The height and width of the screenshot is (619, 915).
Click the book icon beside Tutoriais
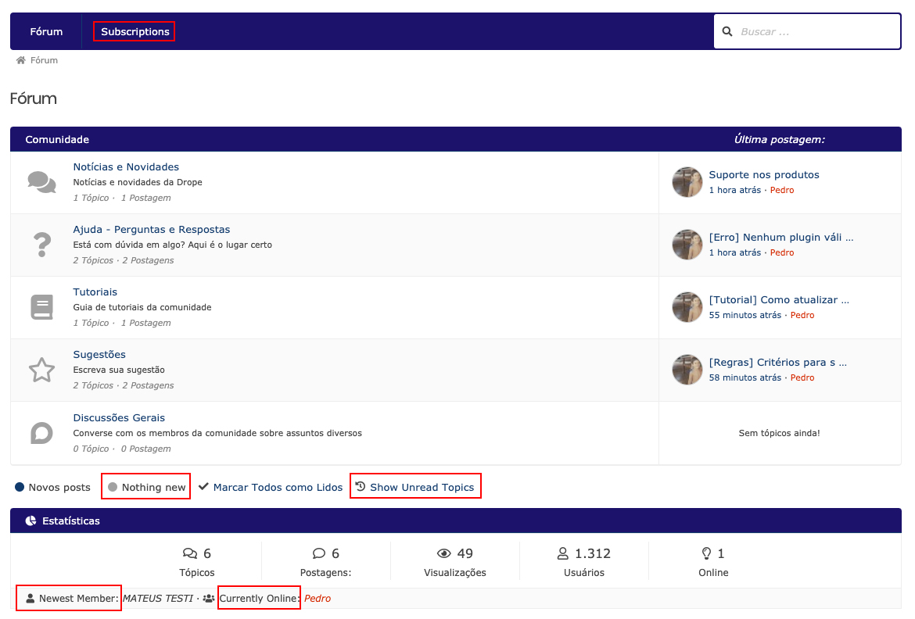pyautogui.click(x=41, y=307)
